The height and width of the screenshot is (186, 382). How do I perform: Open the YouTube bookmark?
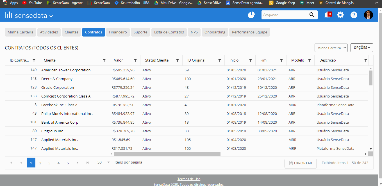[32, 3]
